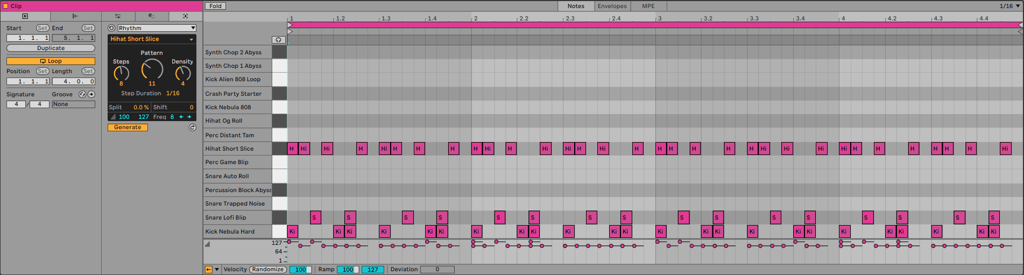1024x275 pixels.
Task: Open the Rhythm generator dropdown
Action: [157, 28]
